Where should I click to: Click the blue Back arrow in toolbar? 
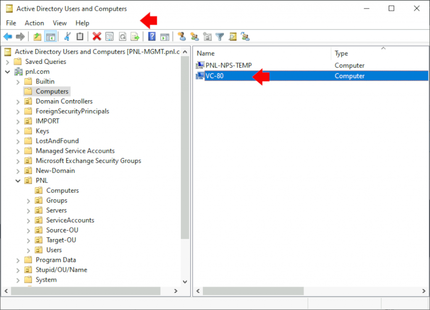coord(8,37)
